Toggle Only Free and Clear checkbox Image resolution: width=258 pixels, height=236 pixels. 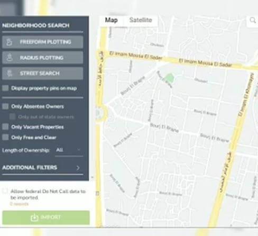[5, 137]
